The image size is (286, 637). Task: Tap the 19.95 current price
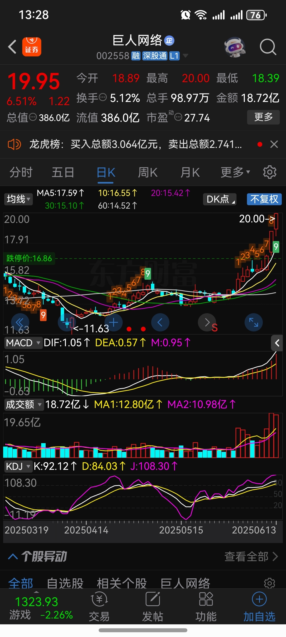[x=34, y=81]
